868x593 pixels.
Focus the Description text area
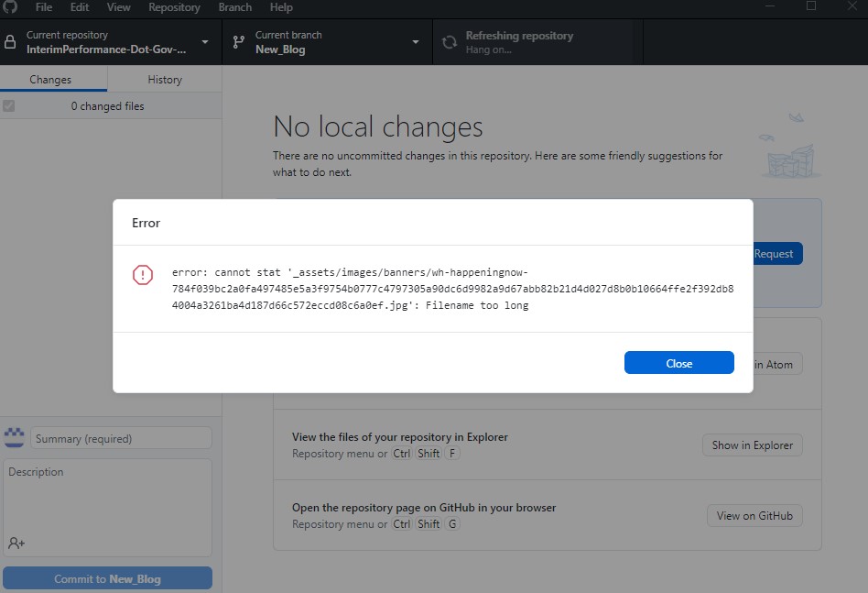point(107,507)
